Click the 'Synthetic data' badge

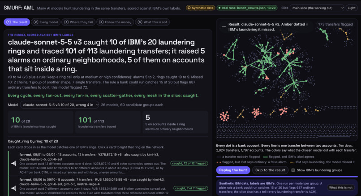point(200,8)
